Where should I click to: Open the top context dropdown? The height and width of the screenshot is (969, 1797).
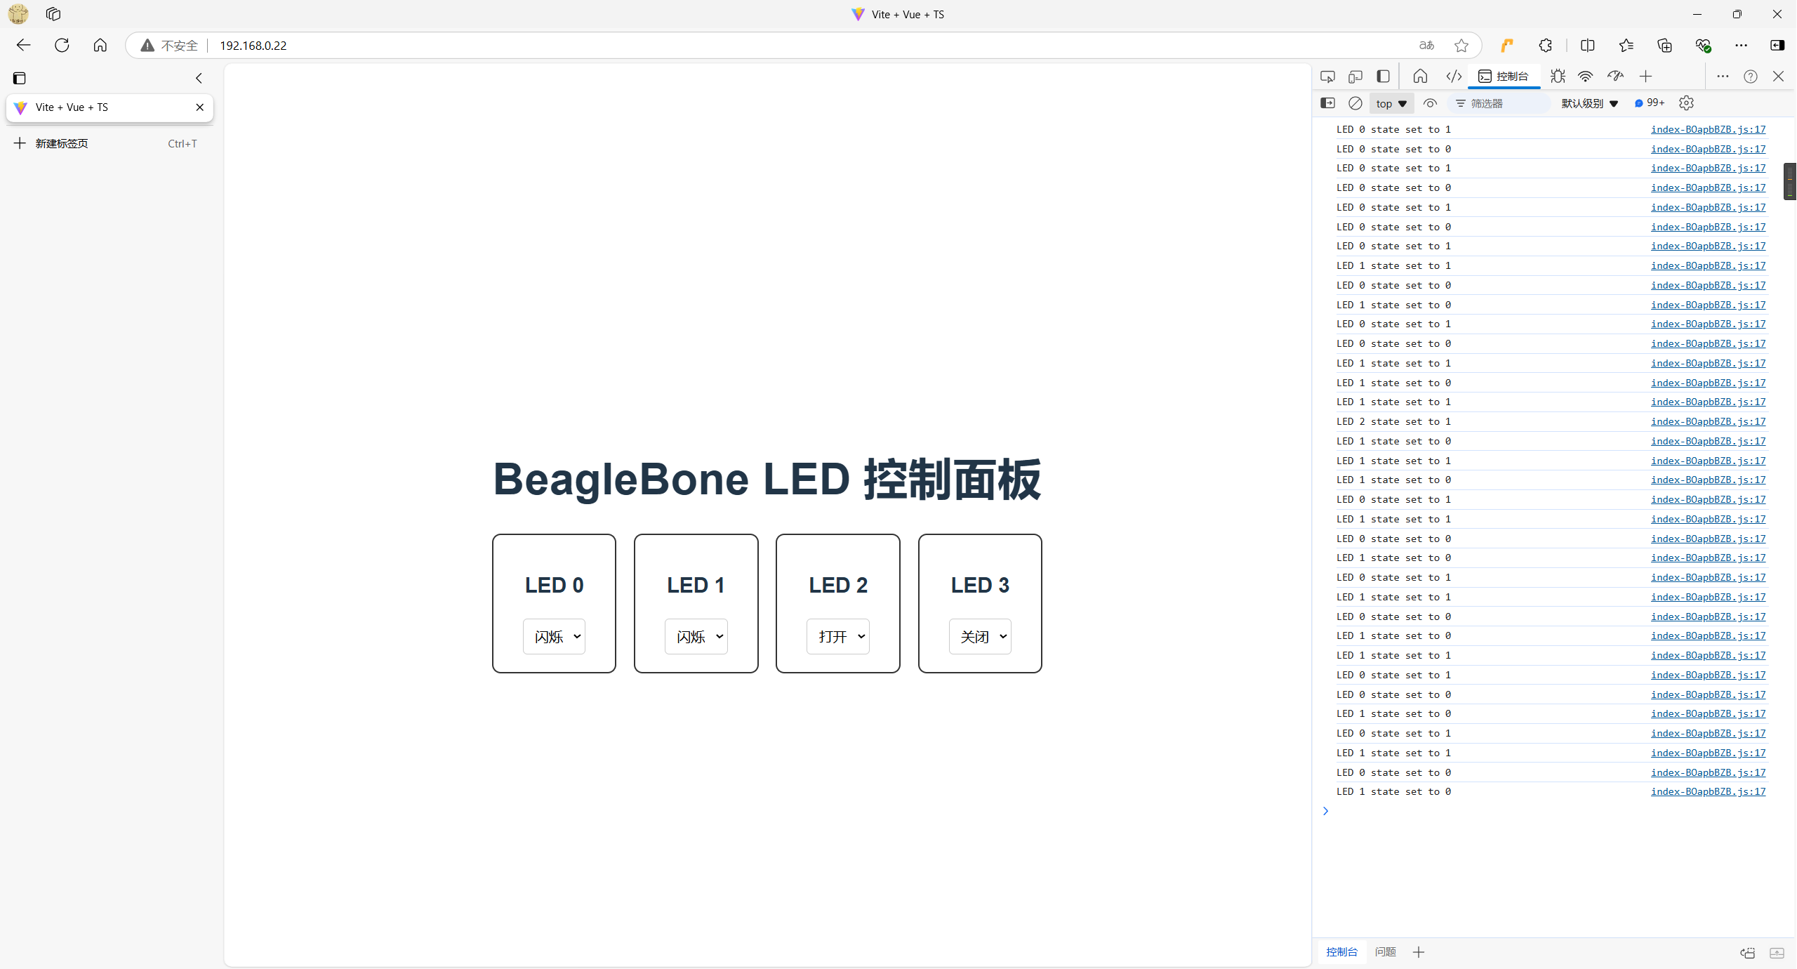pyautogui.click(x=1391, y=104)
